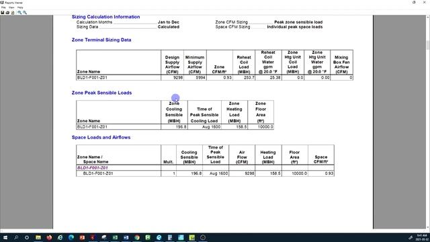Launch Firefox from the taskbar

pos(49,237)
